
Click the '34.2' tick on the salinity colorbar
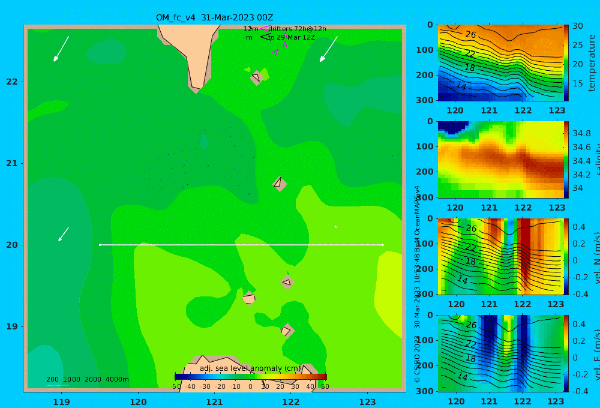point(581,175)
